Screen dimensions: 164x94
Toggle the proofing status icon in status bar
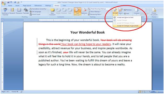[21, 92]
